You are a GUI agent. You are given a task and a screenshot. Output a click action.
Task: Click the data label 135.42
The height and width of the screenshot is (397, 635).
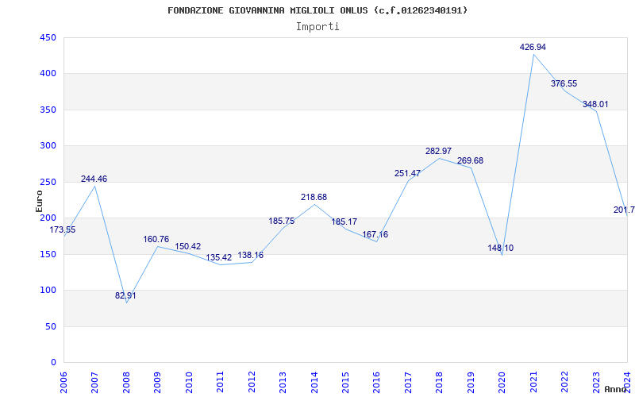click(219, 257)
